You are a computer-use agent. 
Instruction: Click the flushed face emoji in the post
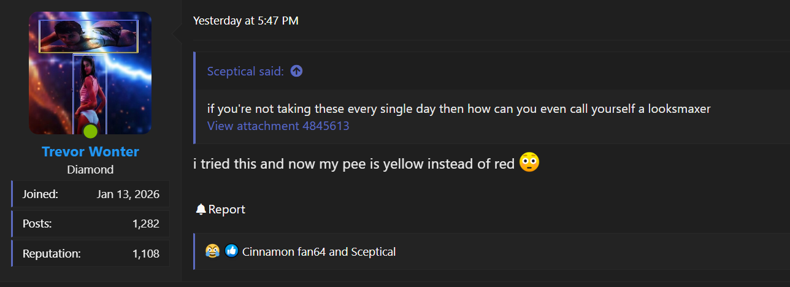pos(529,163)
